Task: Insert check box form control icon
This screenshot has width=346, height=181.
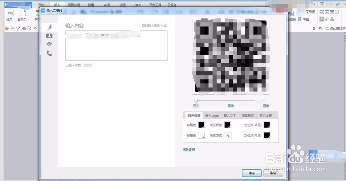Action: (327, 12)
